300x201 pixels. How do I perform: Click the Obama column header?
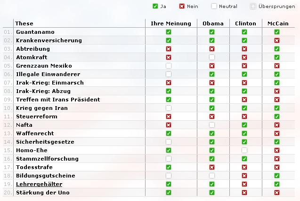[213, 23]
